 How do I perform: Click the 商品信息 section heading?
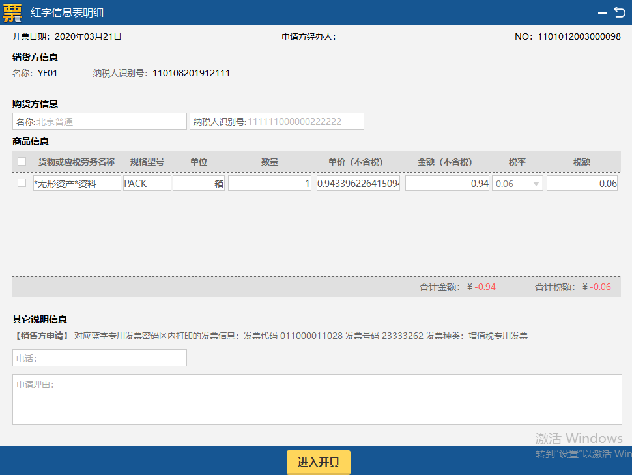click(x=31, y=141)
